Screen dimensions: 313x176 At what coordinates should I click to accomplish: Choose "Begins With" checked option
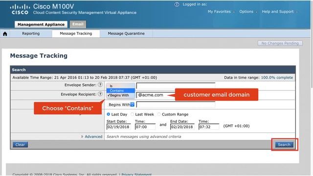tap(121, 95)
